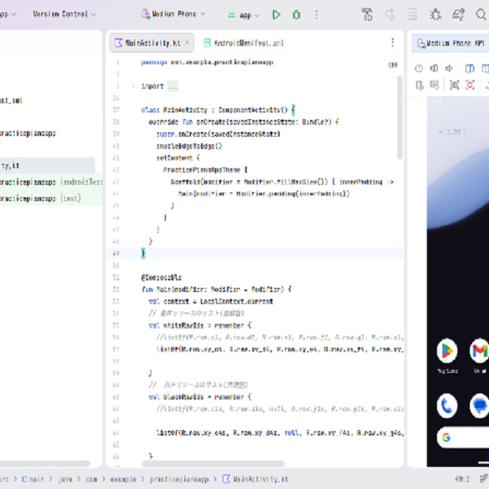
Task: Open the Phone dialer on the emulator
Action: pos(447,406)
